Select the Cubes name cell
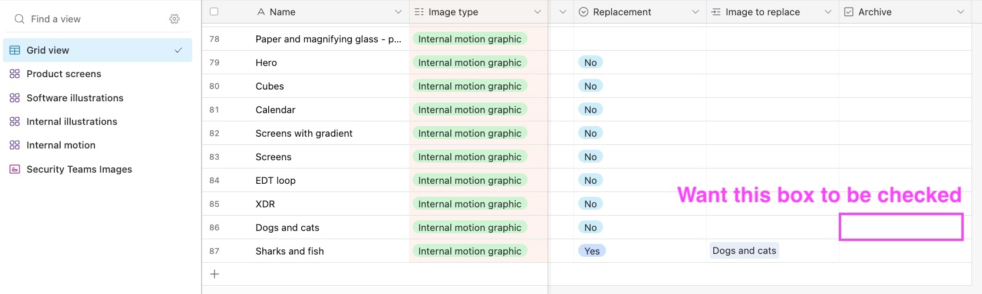Image resolution: width=982 pixels, height=294 pixels. pos(329,86)
